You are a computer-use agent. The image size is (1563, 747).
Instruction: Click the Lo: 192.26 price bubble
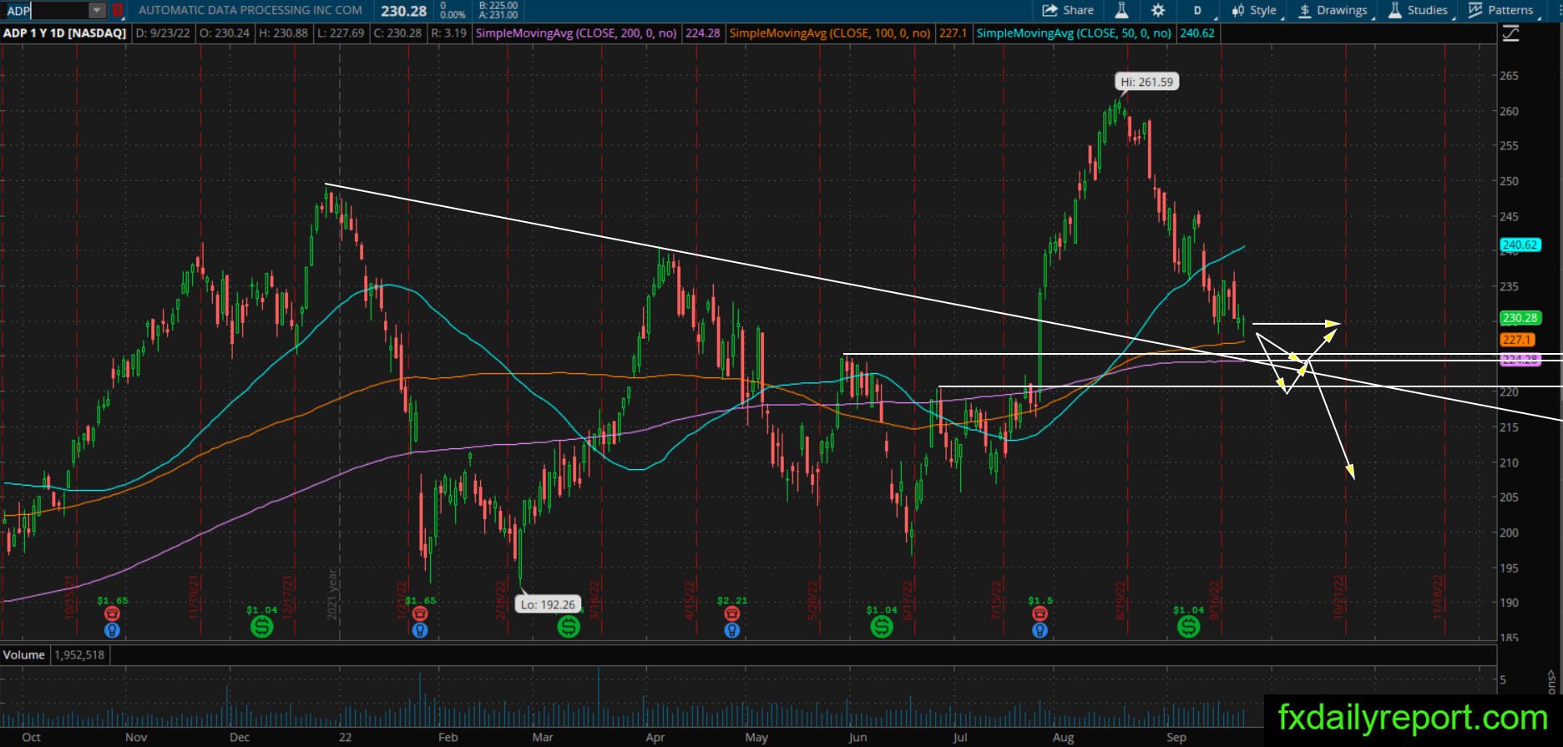pyautogui.click(x=547, y=604)
